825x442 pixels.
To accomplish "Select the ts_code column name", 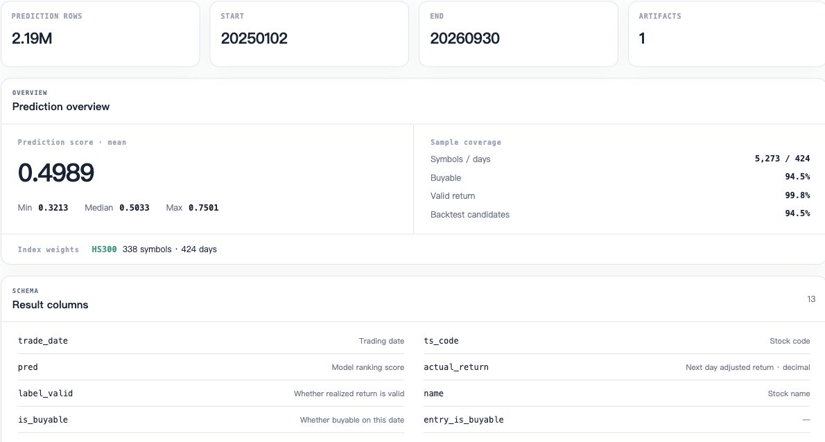I will click(441, 341).
